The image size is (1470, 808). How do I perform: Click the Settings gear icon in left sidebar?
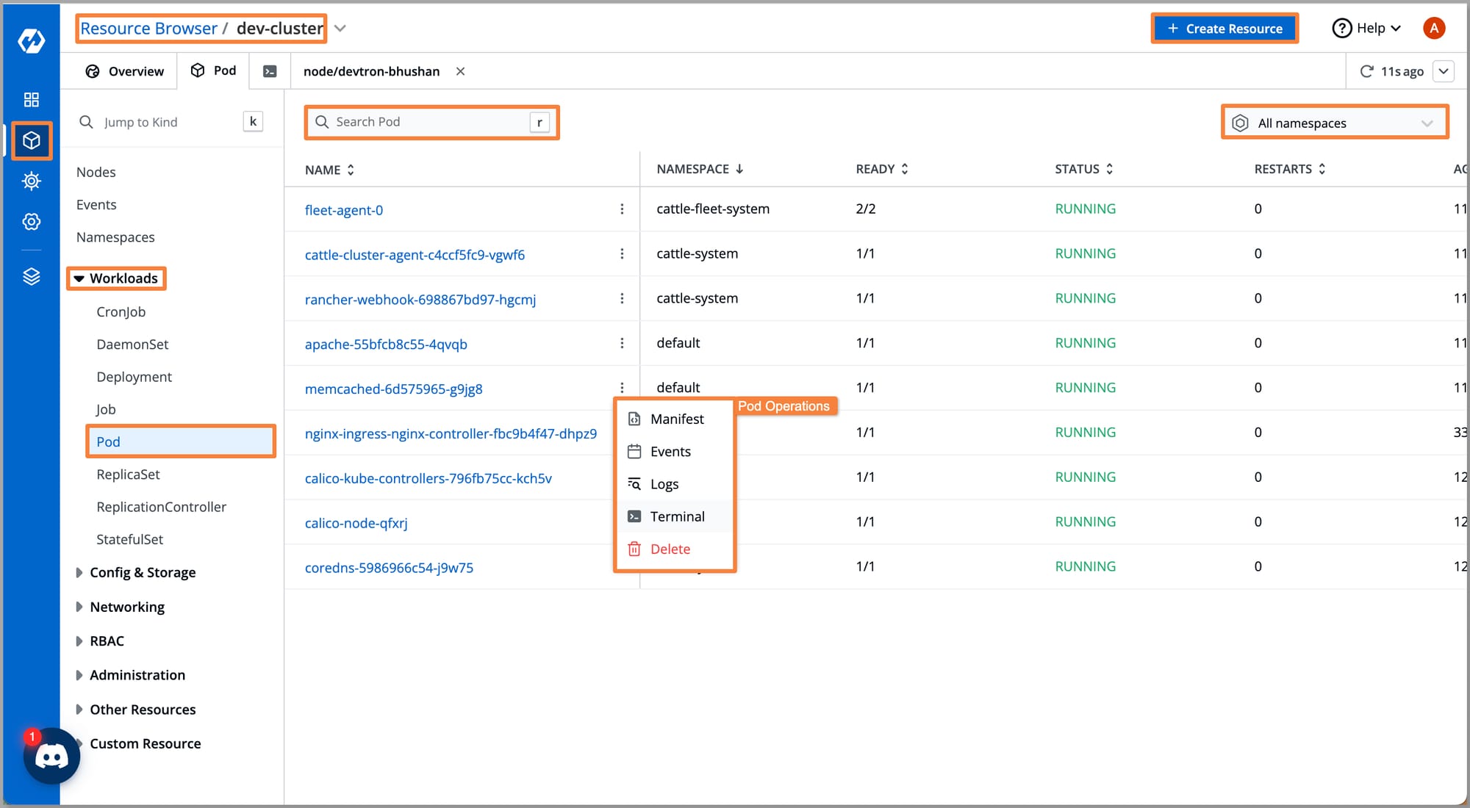pyautogui.click(x=30, y=221)
